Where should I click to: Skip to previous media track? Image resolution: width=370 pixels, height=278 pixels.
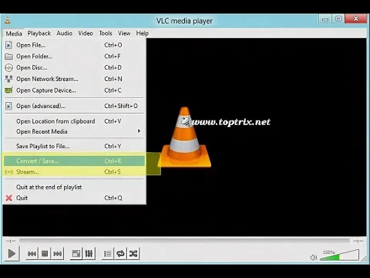32,254
